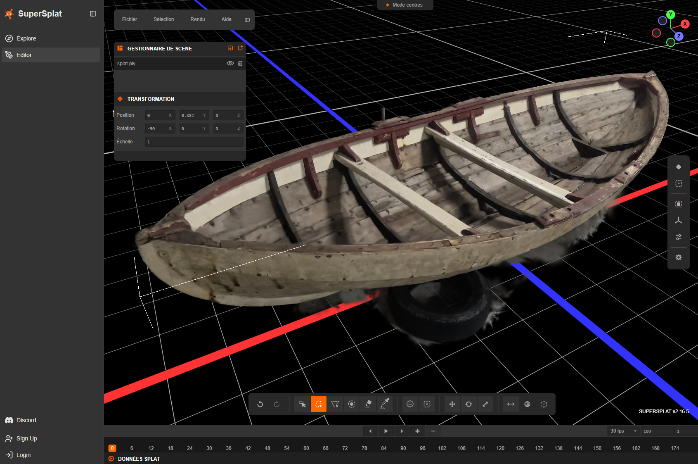
Task: Select the rotate transform tool
Action: coord(468,404)
